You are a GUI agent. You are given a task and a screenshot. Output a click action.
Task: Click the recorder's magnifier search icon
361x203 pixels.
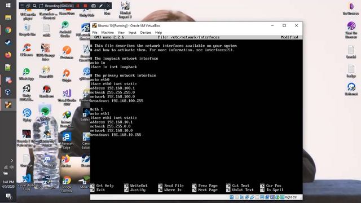tap(34, 6)
